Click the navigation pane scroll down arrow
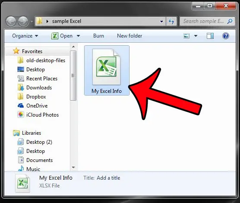 73,168
